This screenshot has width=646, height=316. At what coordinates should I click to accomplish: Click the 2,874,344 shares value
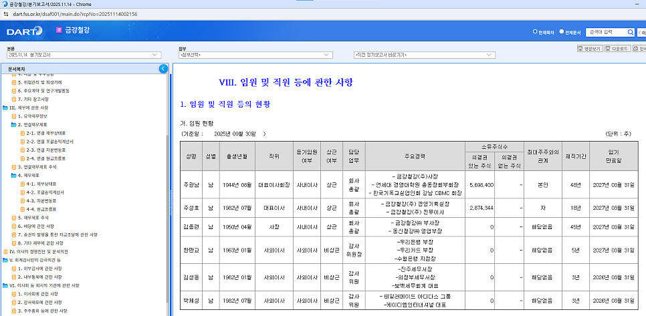[x=481, y=208]
